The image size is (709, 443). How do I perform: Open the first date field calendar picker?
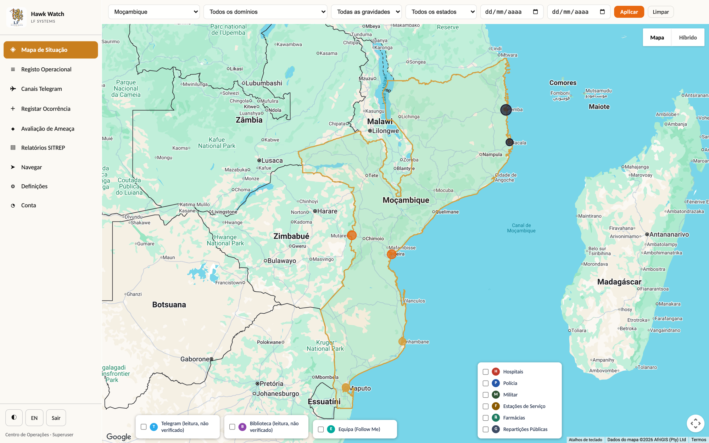tap(535, 12)
